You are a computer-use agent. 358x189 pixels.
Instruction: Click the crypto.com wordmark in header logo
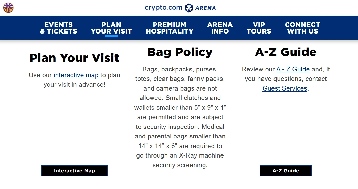coord(163,8)
